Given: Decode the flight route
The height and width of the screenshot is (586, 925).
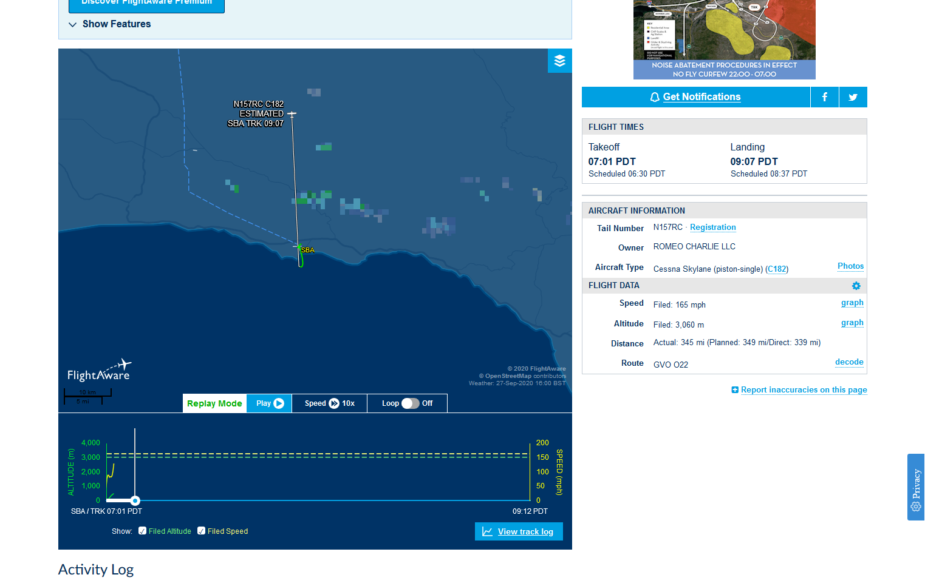Looking at the screenshot, I should [849, 362].
